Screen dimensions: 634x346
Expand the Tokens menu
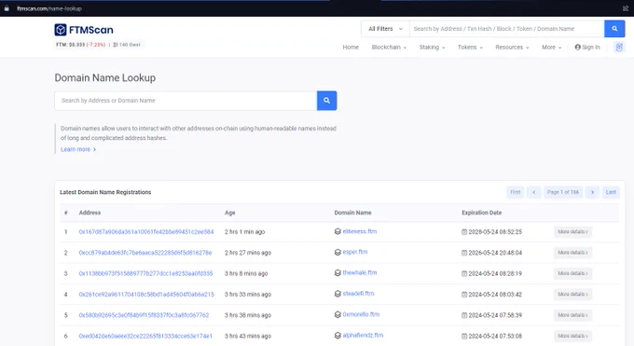tap(470, 48)
